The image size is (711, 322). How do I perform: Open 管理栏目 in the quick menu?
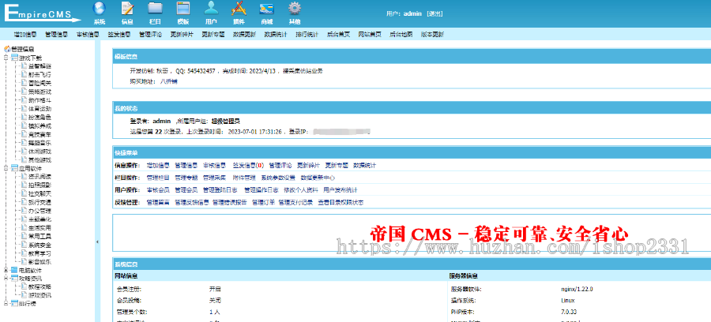tap(158, 178)
